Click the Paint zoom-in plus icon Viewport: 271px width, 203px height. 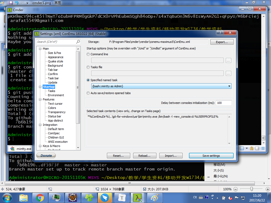[x=268, y=189]
